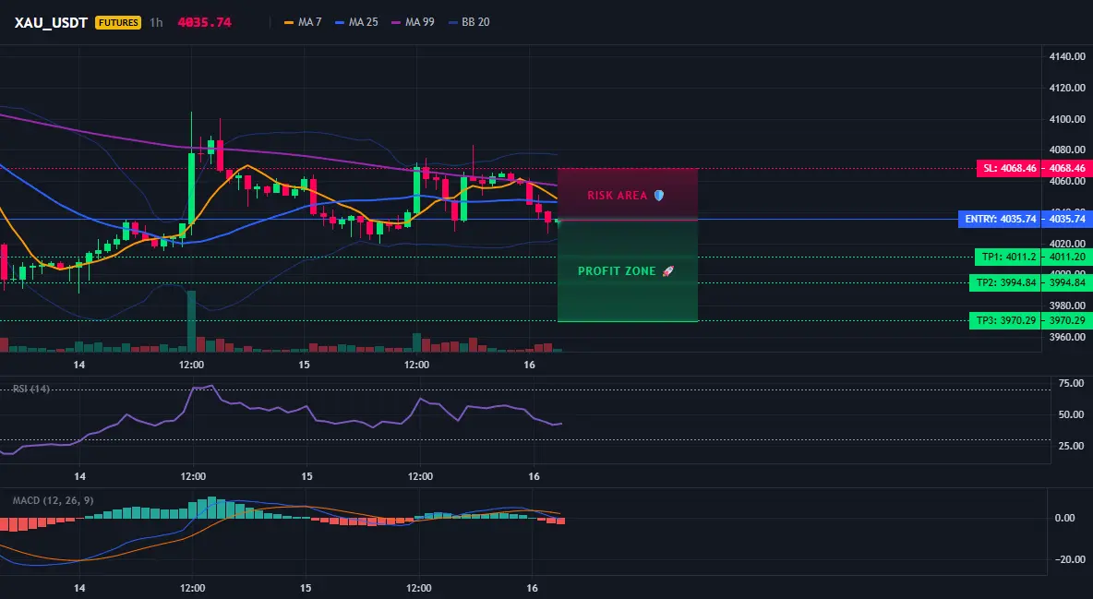The width and height of the screenshot is (1093, 599).
Task: Click the red RISK AREA zone box
Action: [x=628, y=194]
